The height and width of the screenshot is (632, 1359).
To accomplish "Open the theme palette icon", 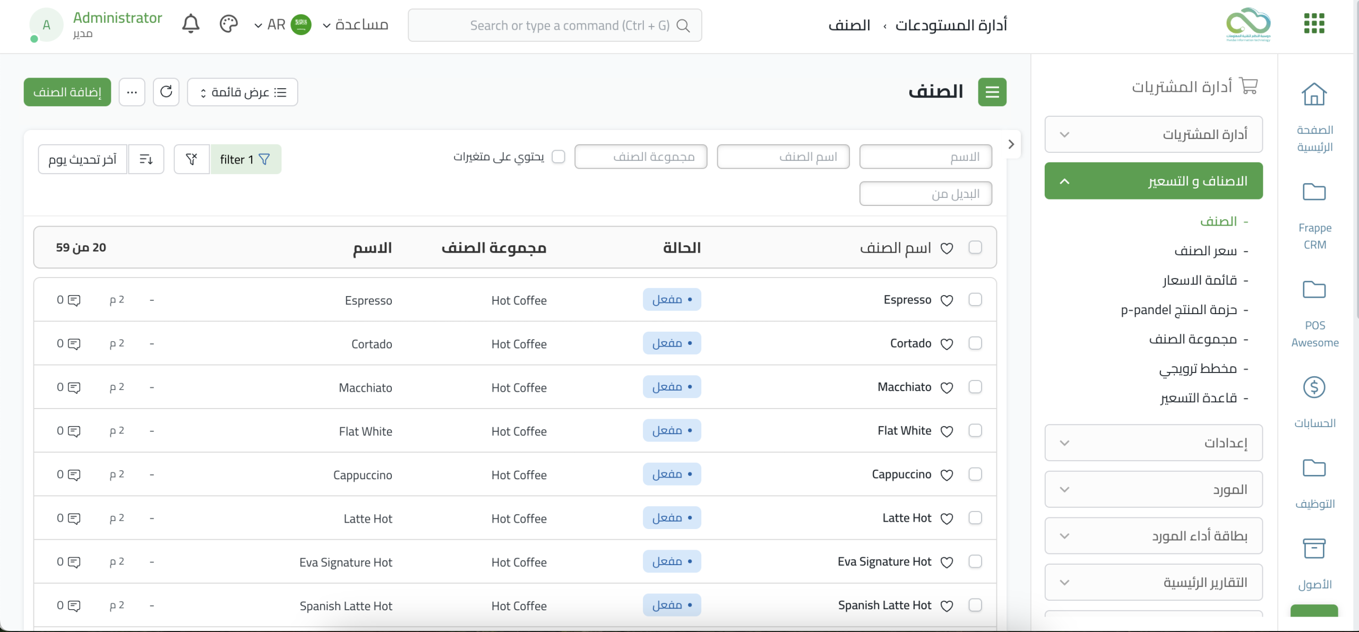I will coord(228,24).
